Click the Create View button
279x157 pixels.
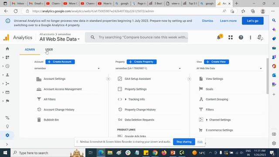[x=216, y=62]
